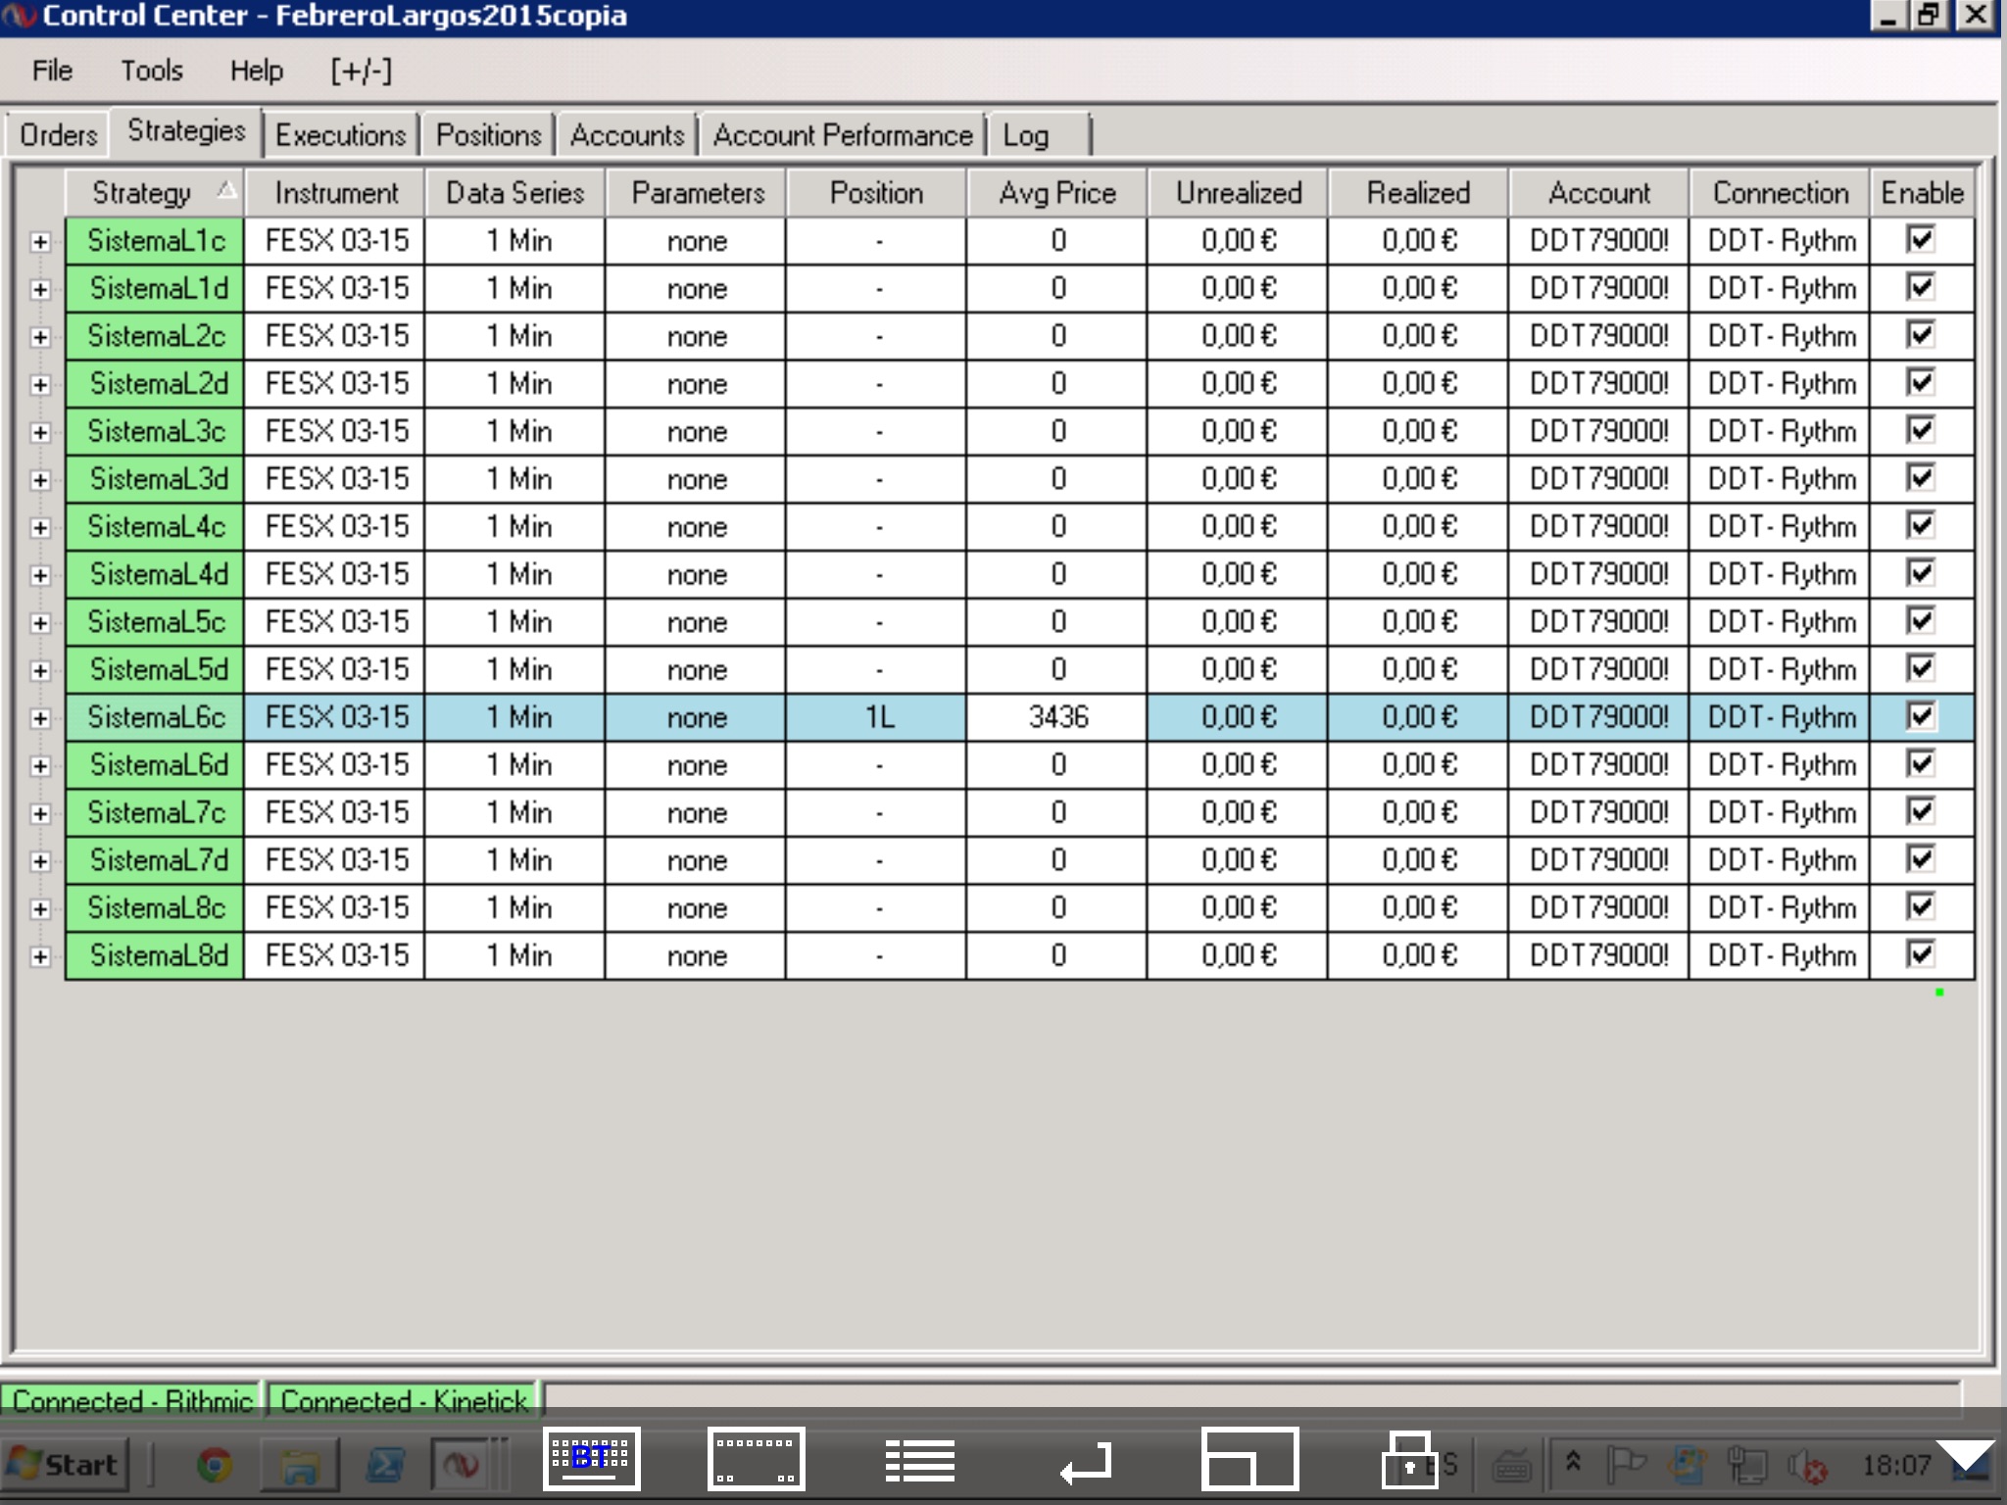Select the SistemaL3c strategy name cell
2007x1505 pixels.
(x=156, y=431)
